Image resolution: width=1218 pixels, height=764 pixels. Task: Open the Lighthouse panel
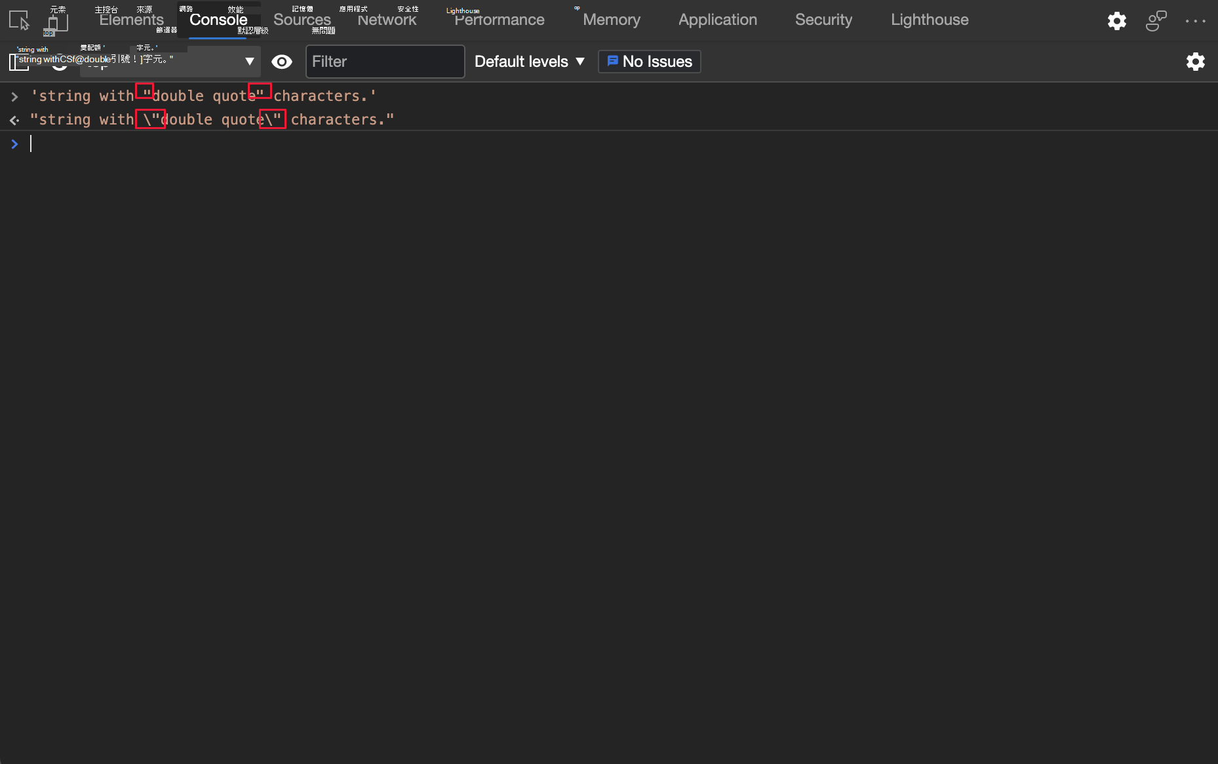(929, 20)
